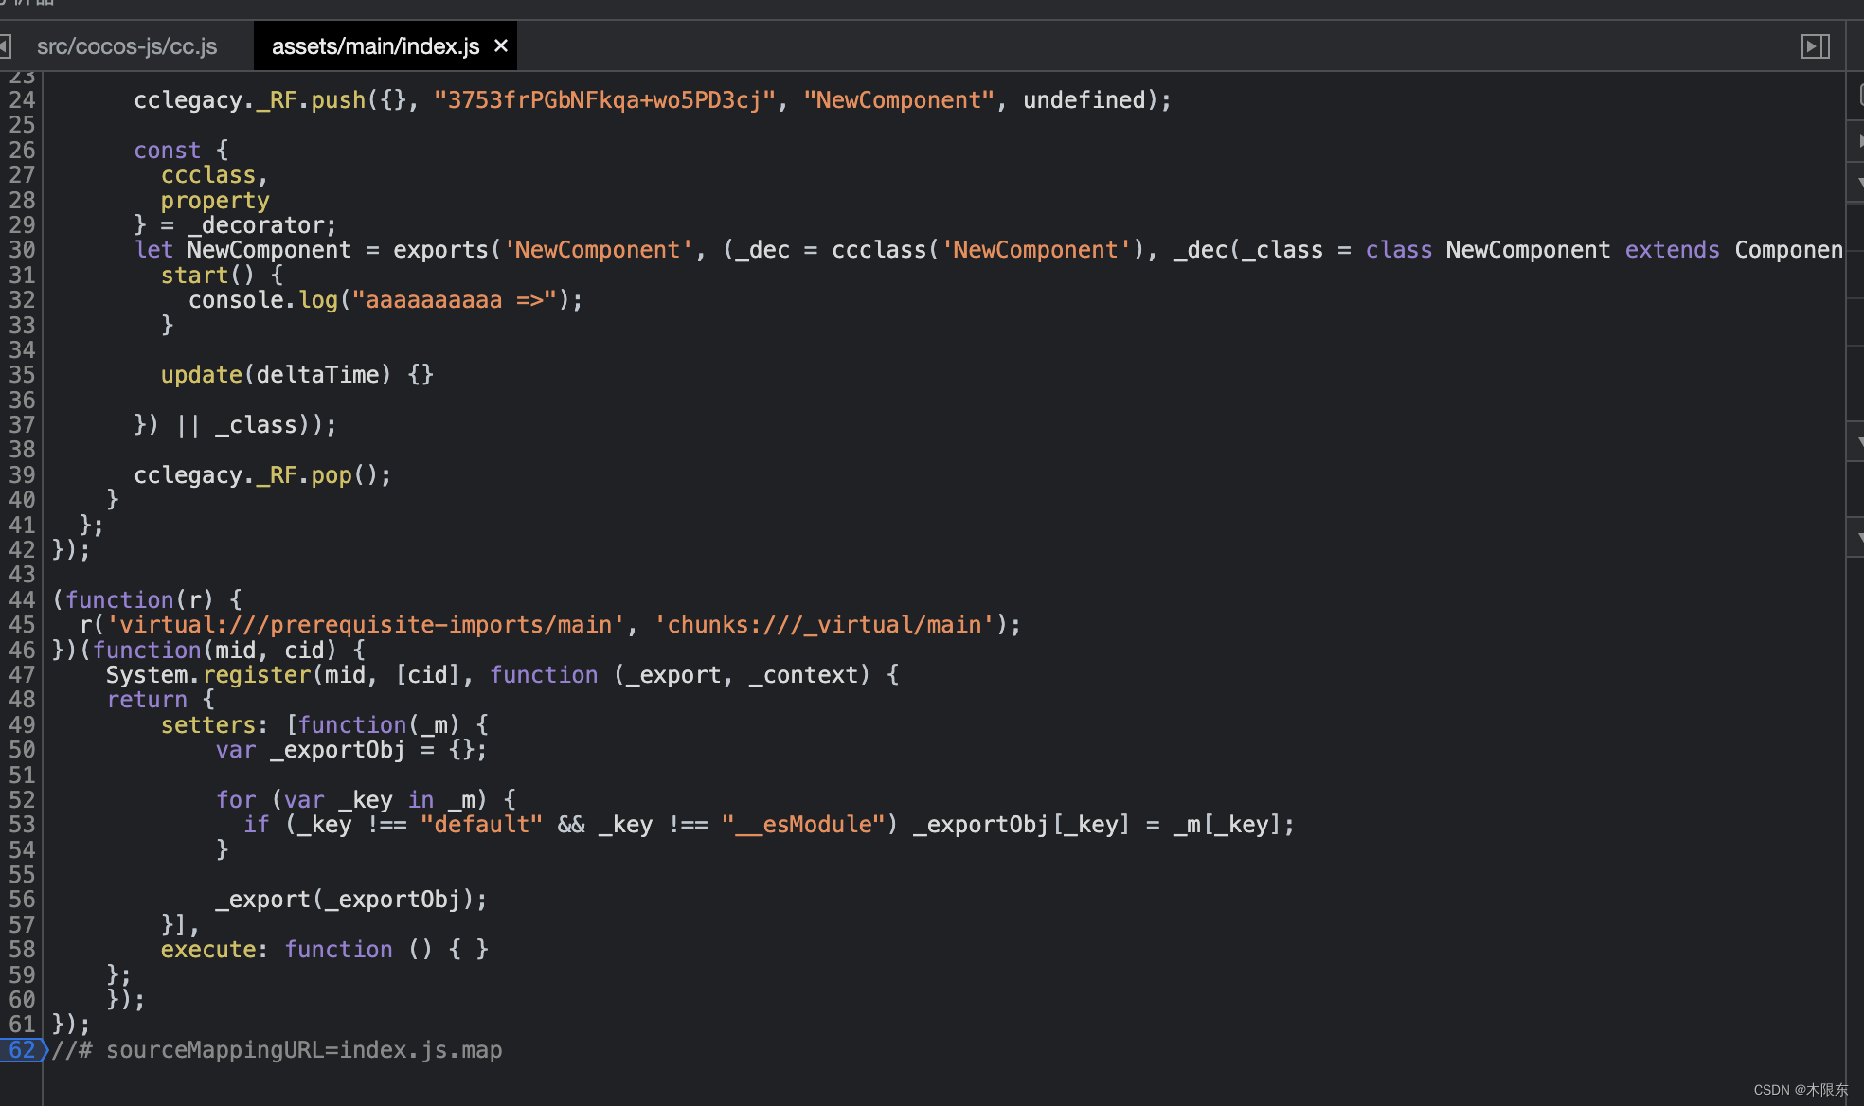Viewport: 1864px width, 1106px height.
Task: Click the cclegacy._RF.pop() statement
Action: tap(262, 475)
